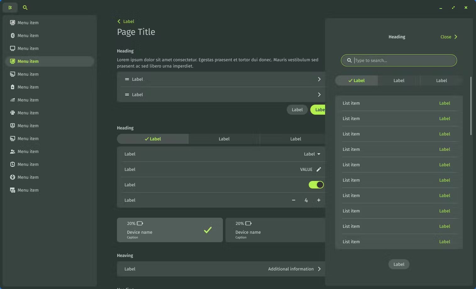476x289 pixels.
Task: Turn off the green toggle switch
Action: (x=316, y=185)
